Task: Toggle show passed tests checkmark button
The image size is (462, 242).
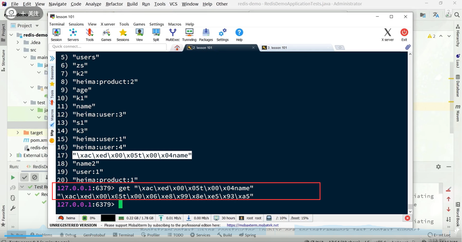Action: click(24, 177)
